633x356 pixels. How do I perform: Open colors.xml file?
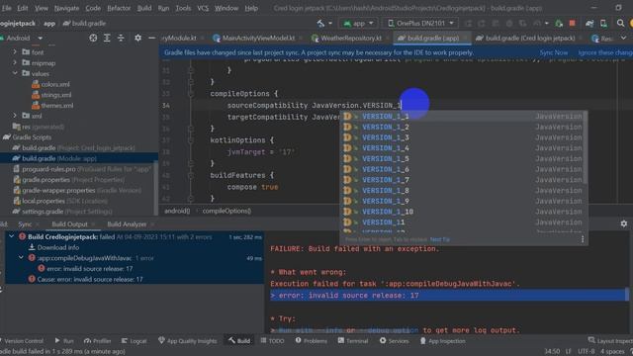coord(50,84)
